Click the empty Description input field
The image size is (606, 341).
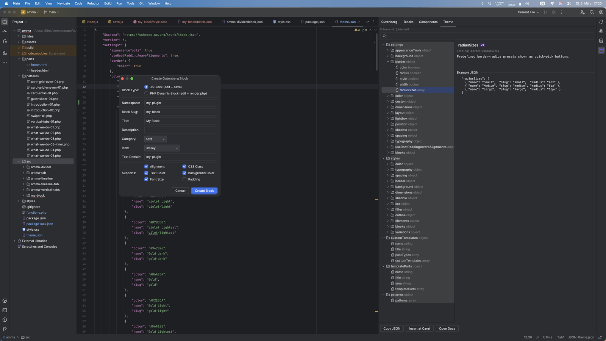point(180,130)
